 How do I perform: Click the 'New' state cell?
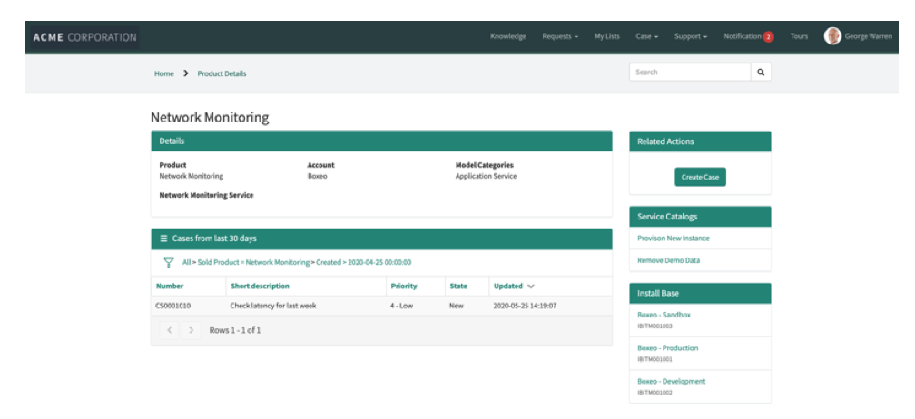coord(457,306)
